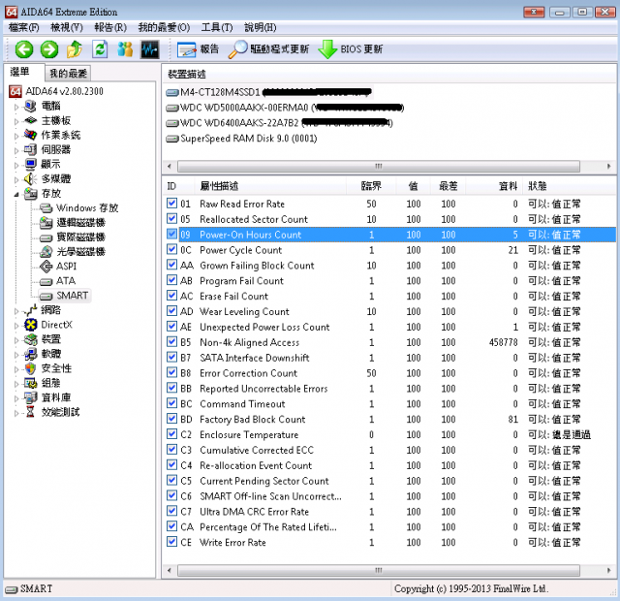620x601 pixels.
Task: Open the 報告 report toolbar button
Action: click(x=198, y=49)
